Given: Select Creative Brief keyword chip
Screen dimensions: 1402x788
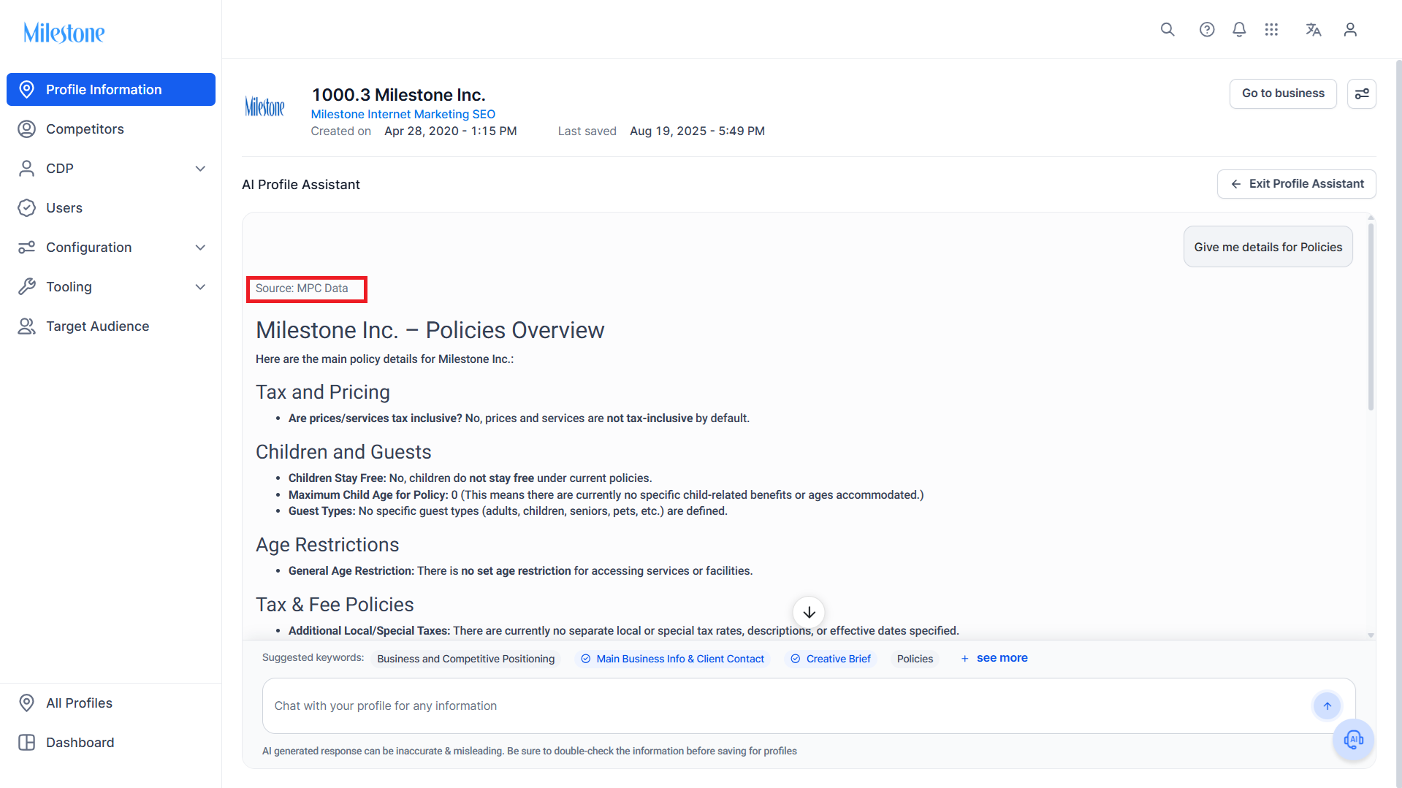Looking at the screenshot, I should click(x=831, y=659).
